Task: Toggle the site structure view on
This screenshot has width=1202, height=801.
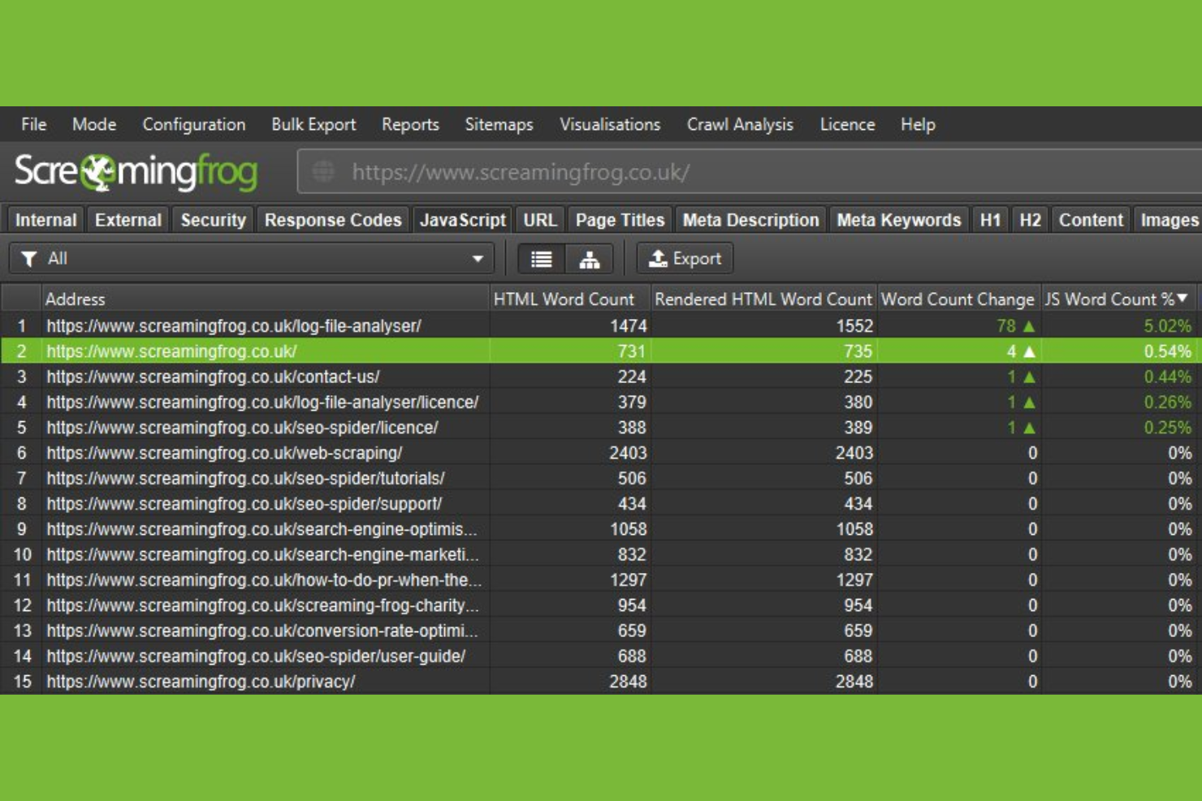Action: pyautogui.click(x=588, y=258)
